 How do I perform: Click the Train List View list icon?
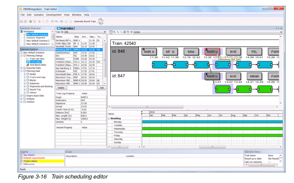pos(27,59)
